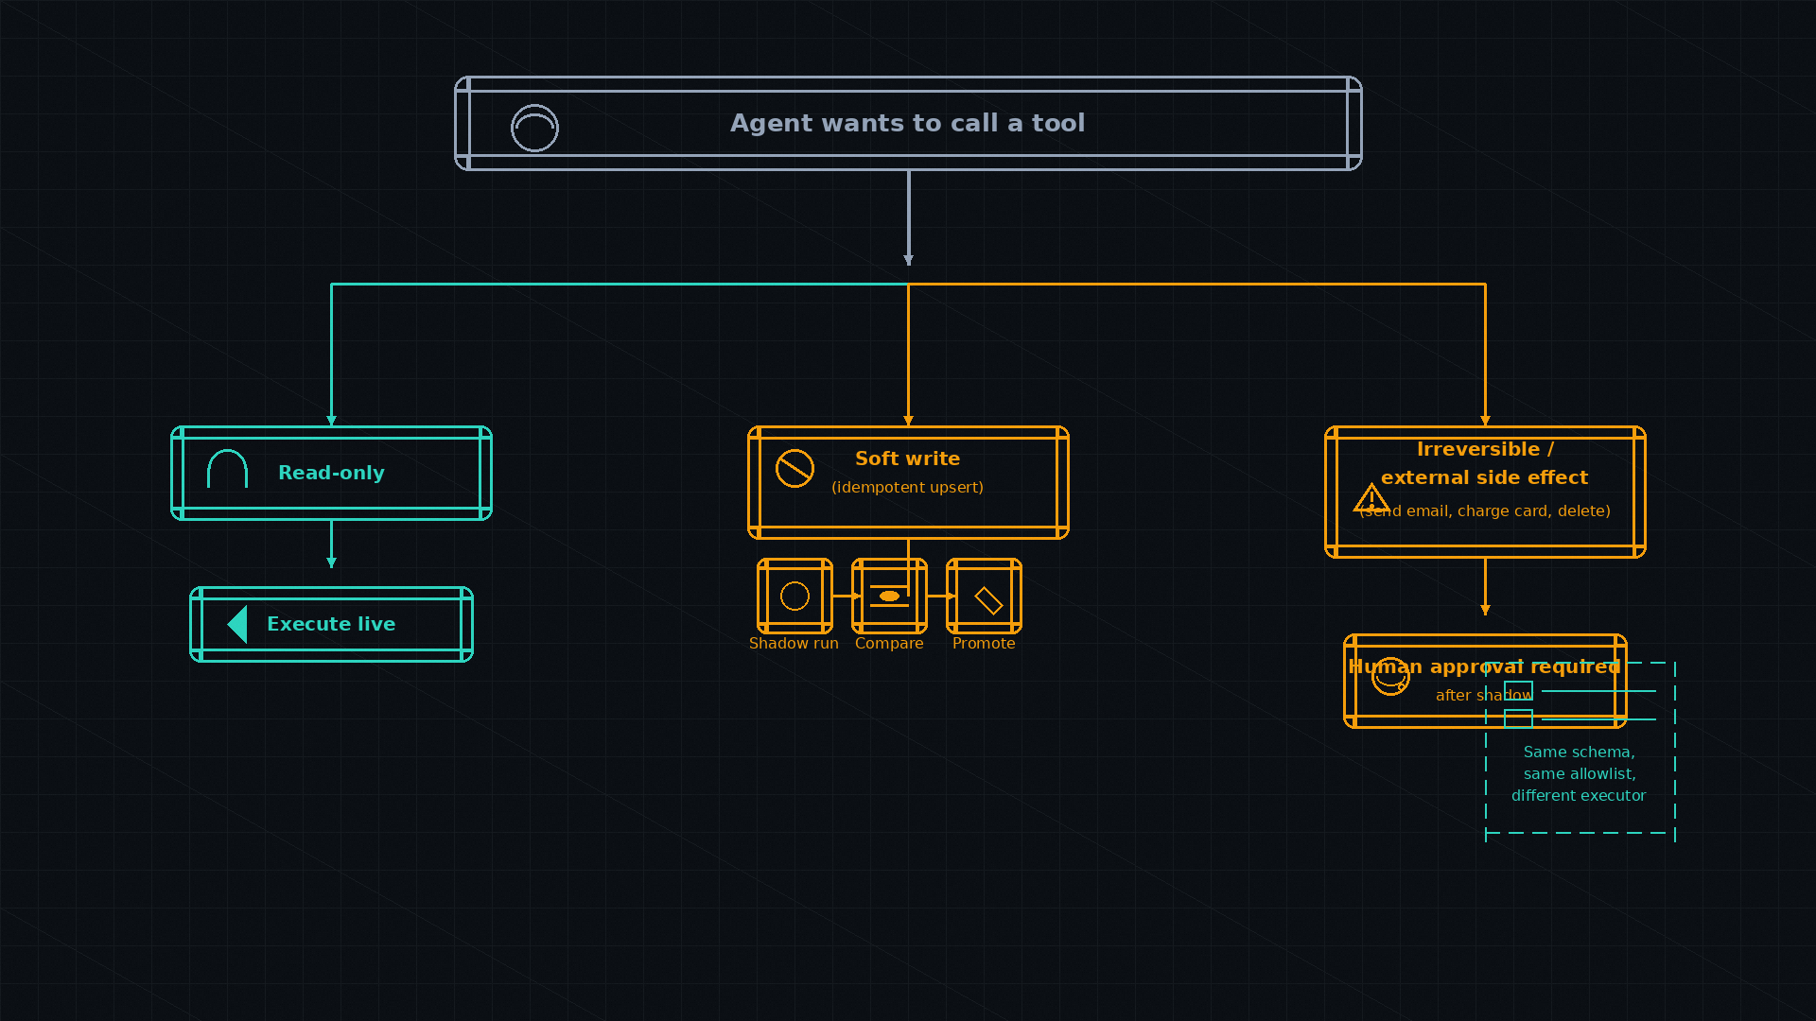Click the 'different executor' note line
The width and height of the screenshot is (1816, 1021).
coord(1579,796)
